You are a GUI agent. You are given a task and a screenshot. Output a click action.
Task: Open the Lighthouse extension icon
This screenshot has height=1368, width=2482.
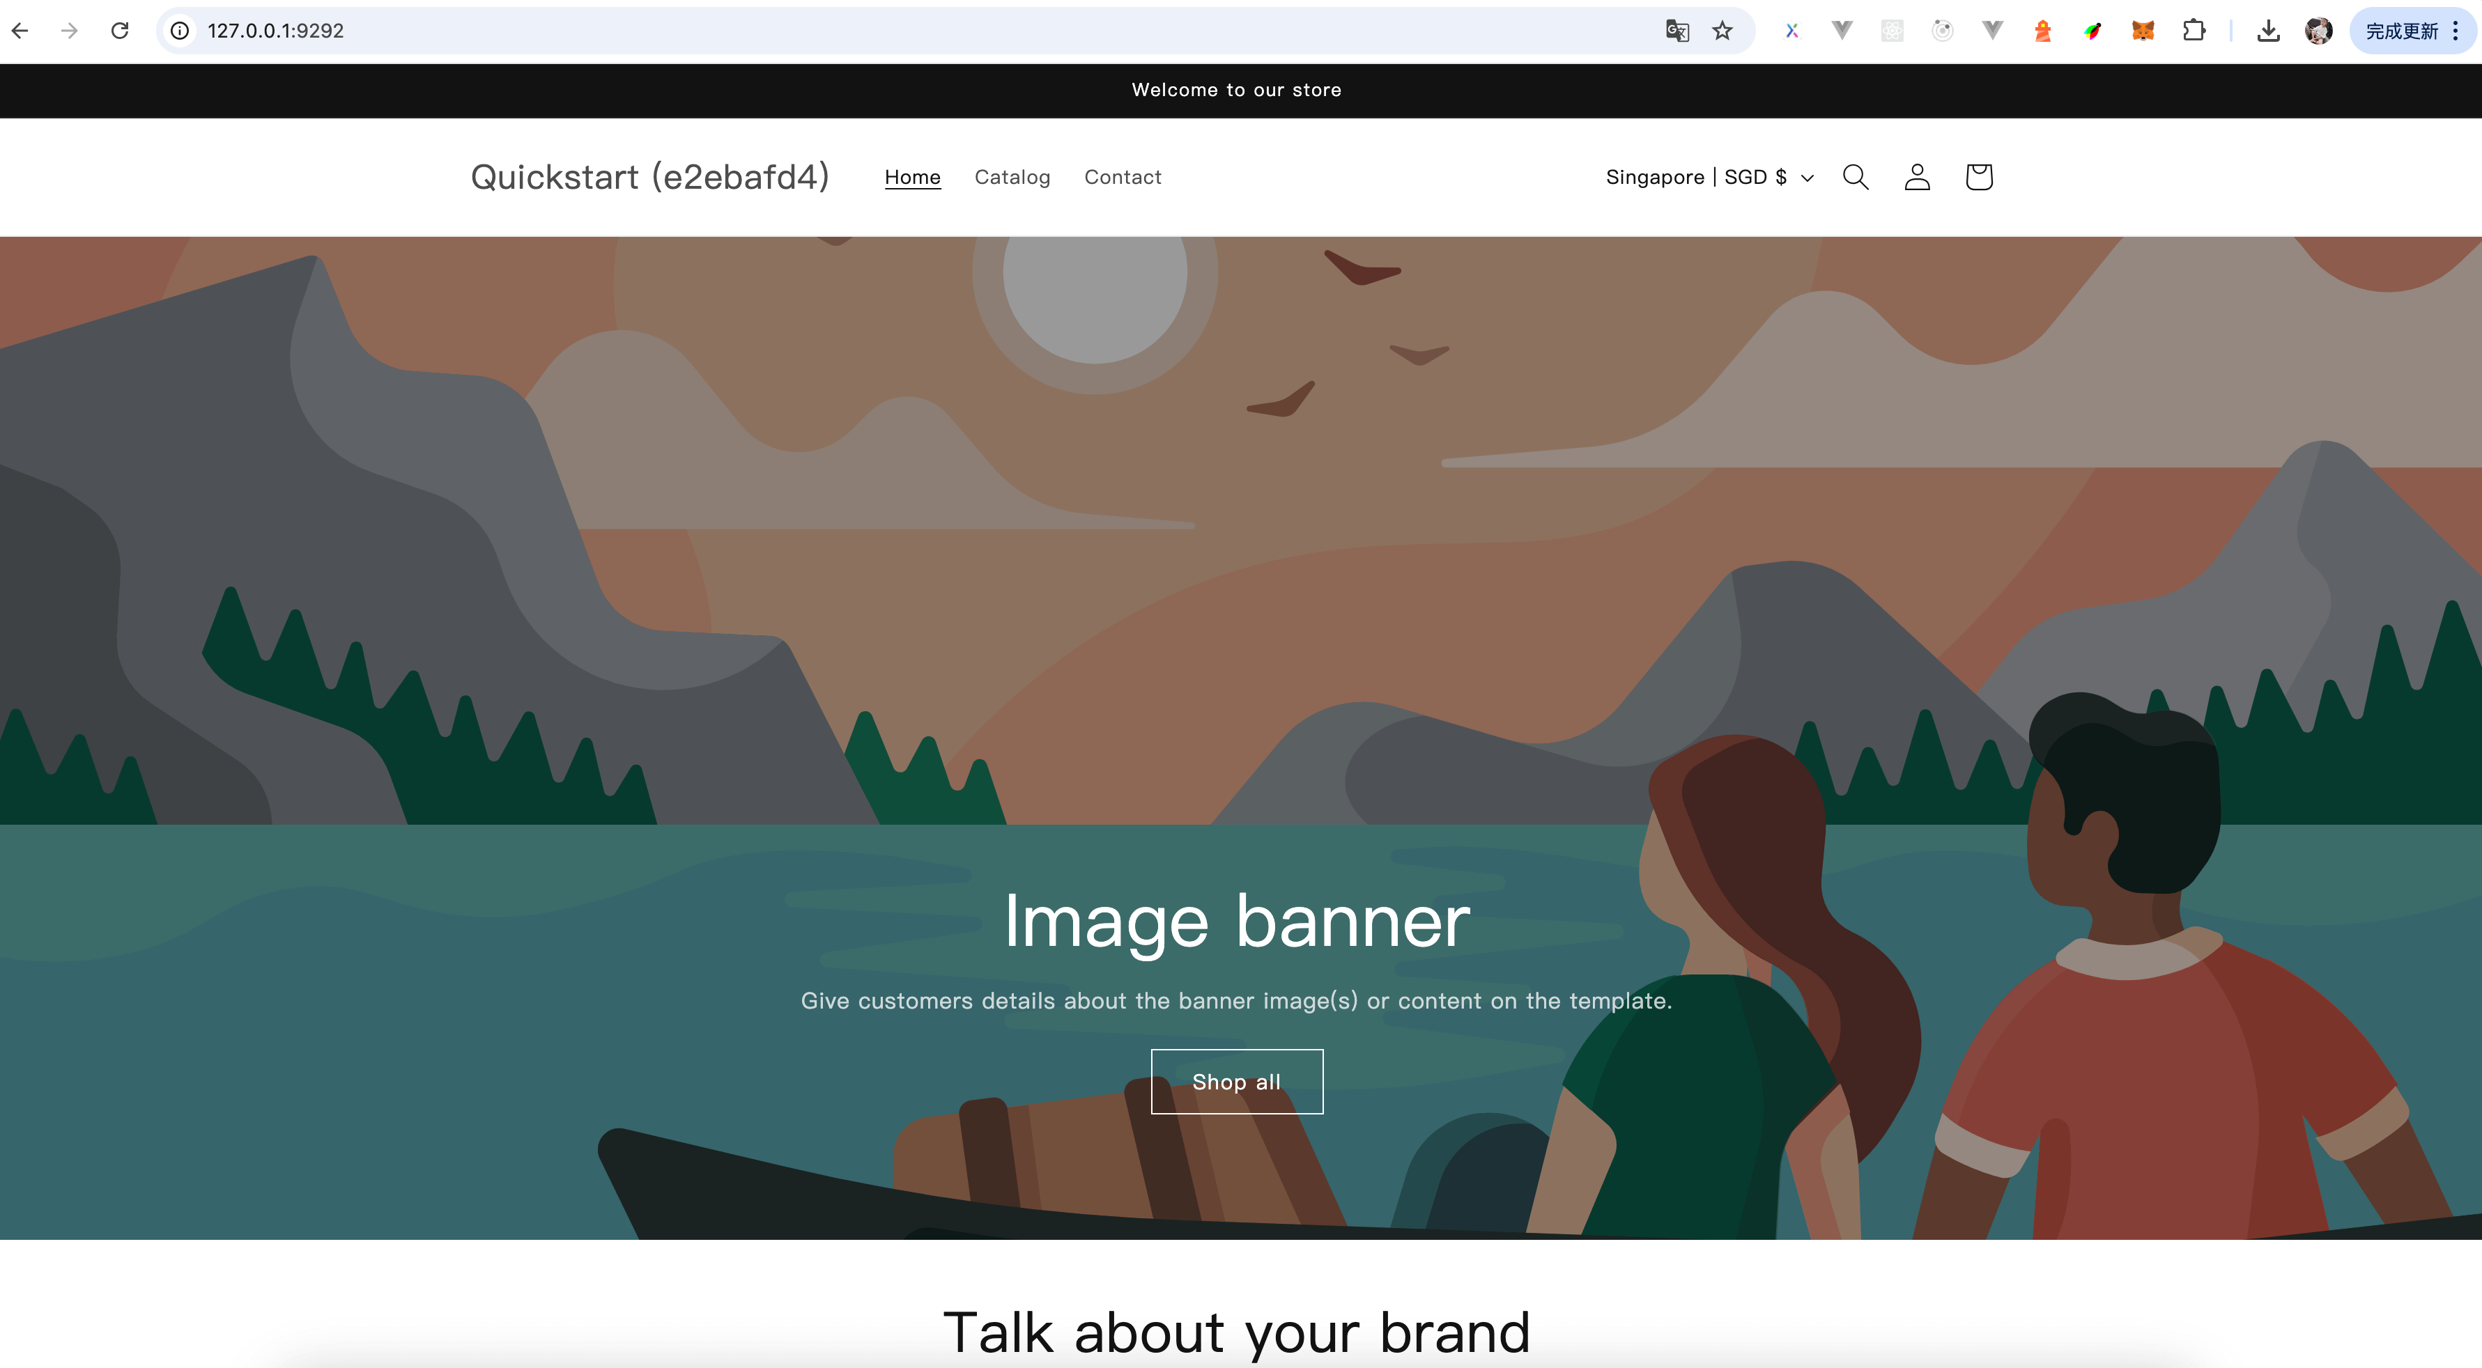pyautogui.click(x=2042, y=31)
